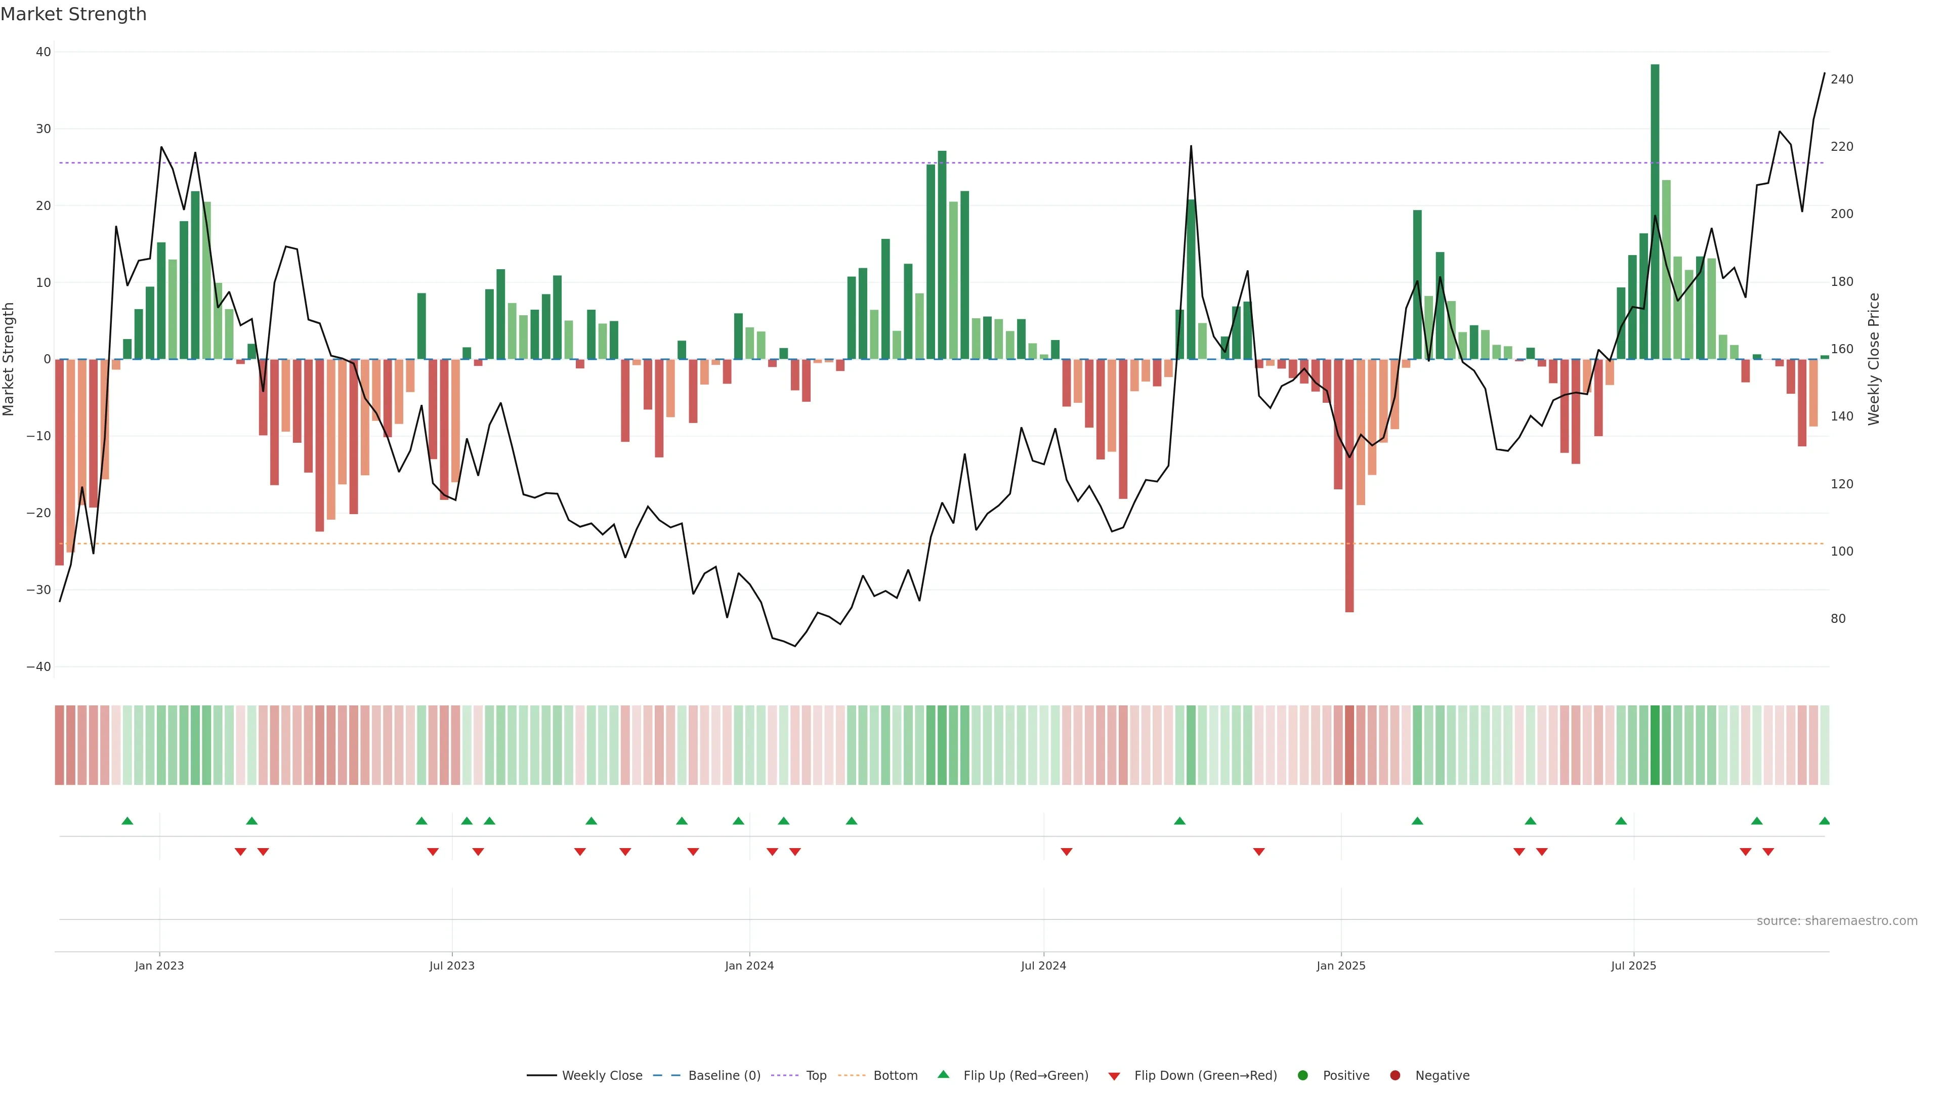
Task: Click the Weekly Close Price axis title
Action: click(1874, 359)
